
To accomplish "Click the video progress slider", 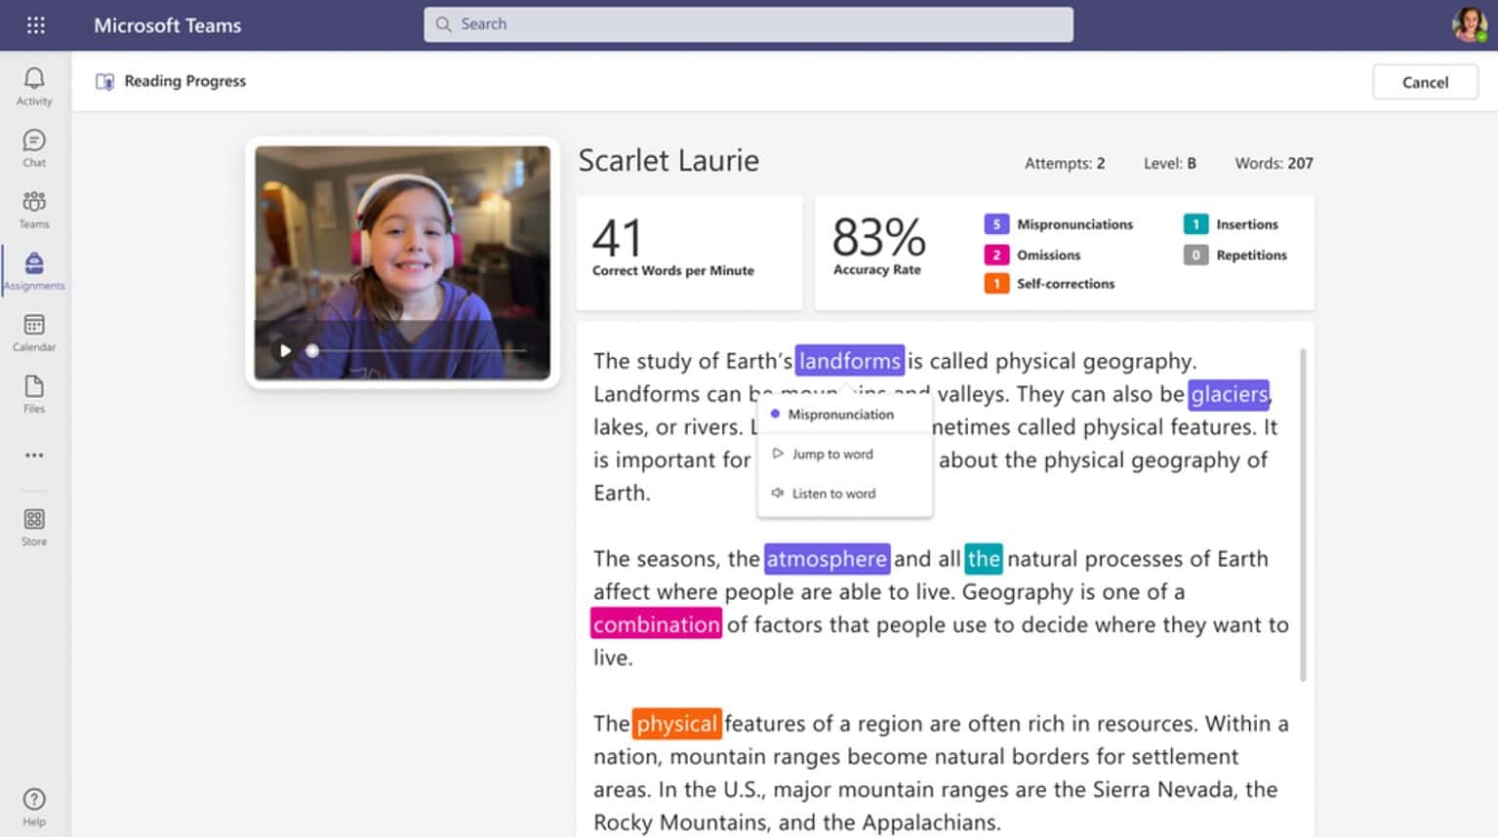I will 420,349.
